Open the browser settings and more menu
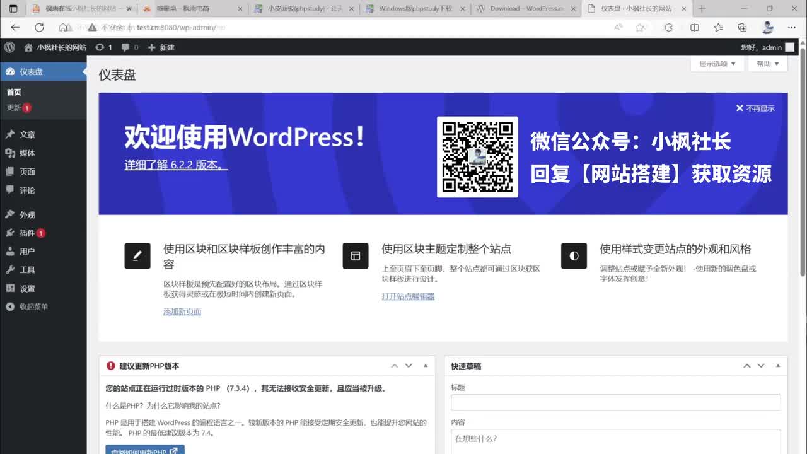This screenshot has height=454, width=807. click(x=792, y=28)
